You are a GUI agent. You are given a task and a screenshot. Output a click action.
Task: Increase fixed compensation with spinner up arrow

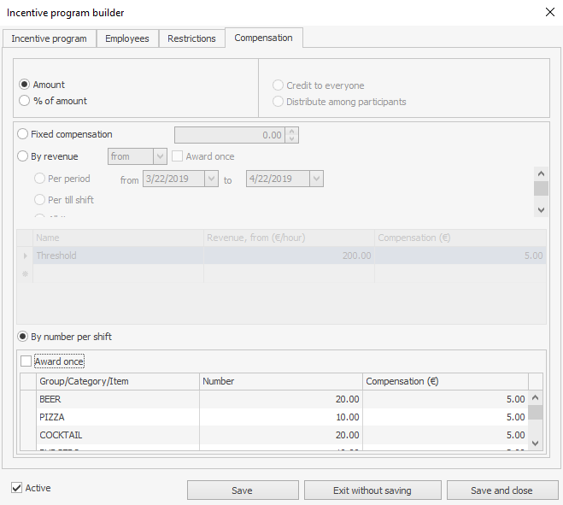click(x=291, y=132)
